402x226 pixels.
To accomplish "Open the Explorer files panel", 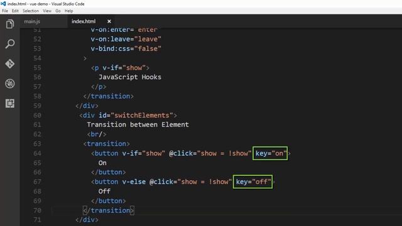I will [10, 24].
